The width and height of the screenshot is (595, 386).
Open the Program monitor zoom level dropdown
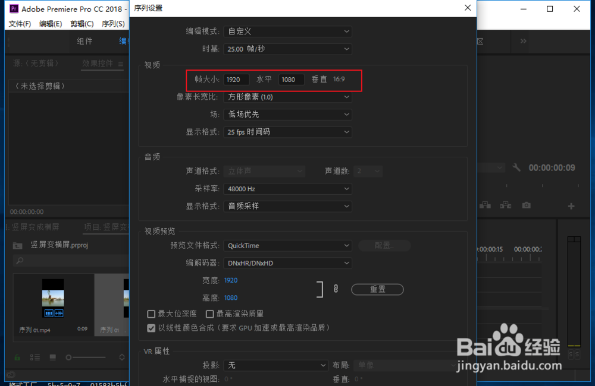coord(491,167)
